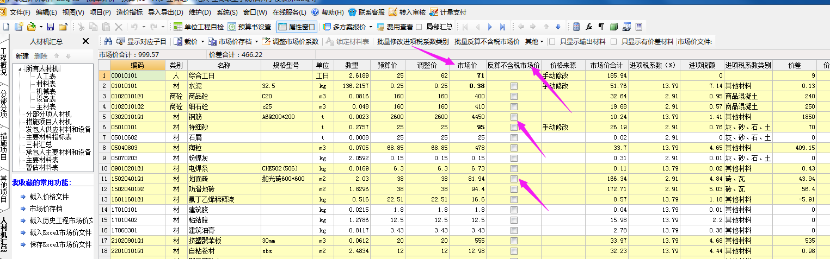Switch to the 措施项目 side tab
This screenshot has height=259, width=830.
(x=4, y=146)
